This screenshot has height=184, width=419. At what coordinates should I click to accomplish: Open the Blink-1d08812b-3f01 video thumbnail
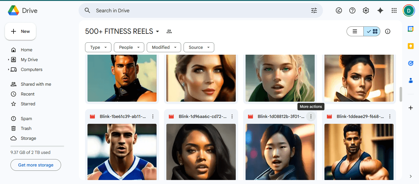280,152
